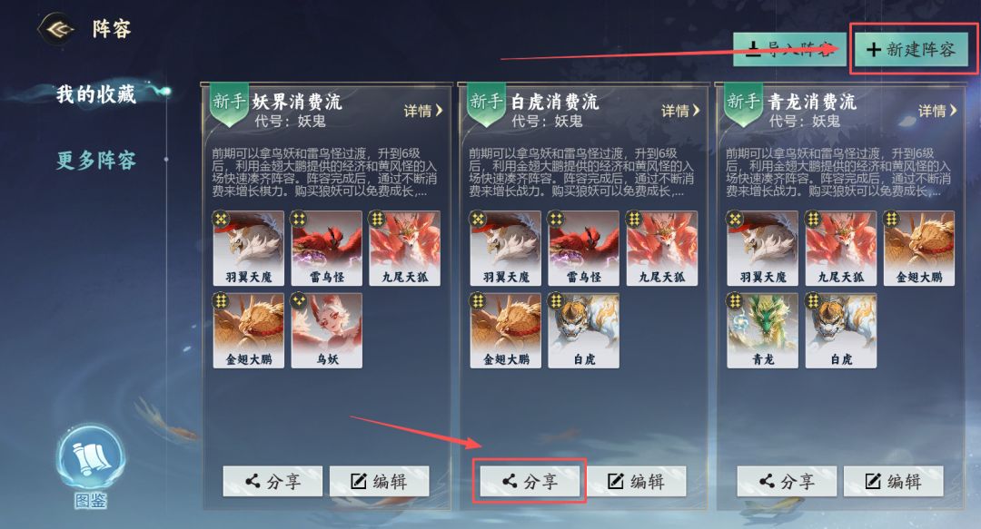Click 雷鸟怪 portrait in 妖界消费流 card
The image size is (981, 529).
[327, 249]
